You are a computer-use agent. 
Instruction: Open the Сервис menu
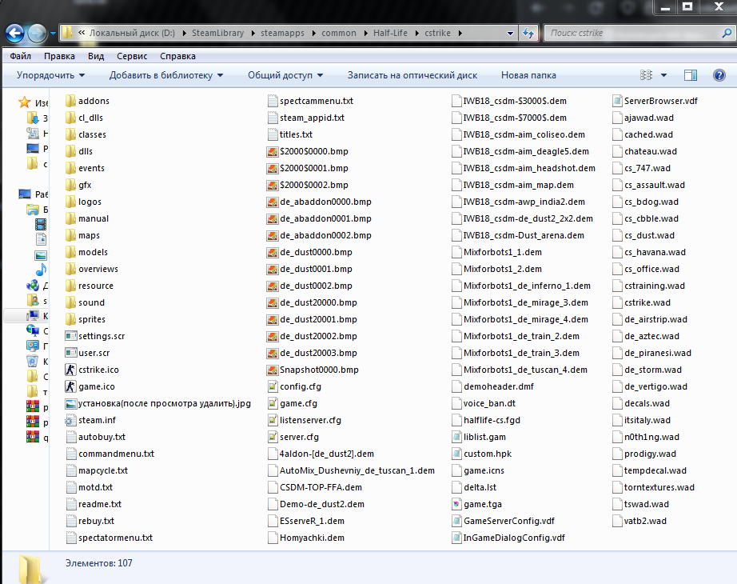[131, 56]
